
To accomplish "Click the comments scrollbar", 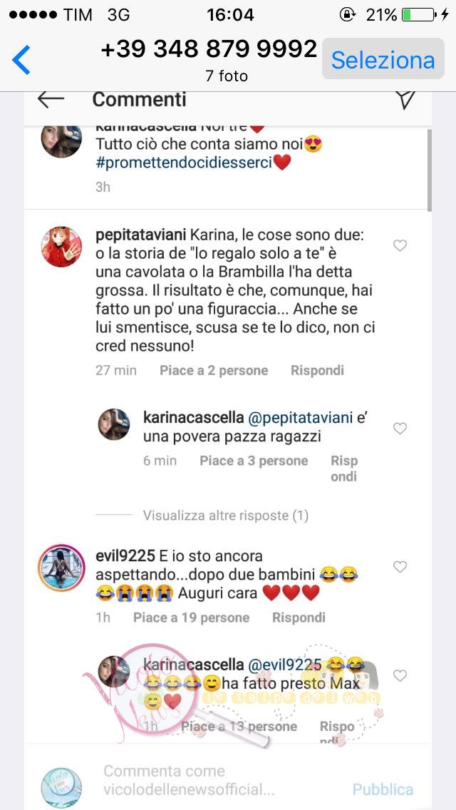I will [429, 170].
